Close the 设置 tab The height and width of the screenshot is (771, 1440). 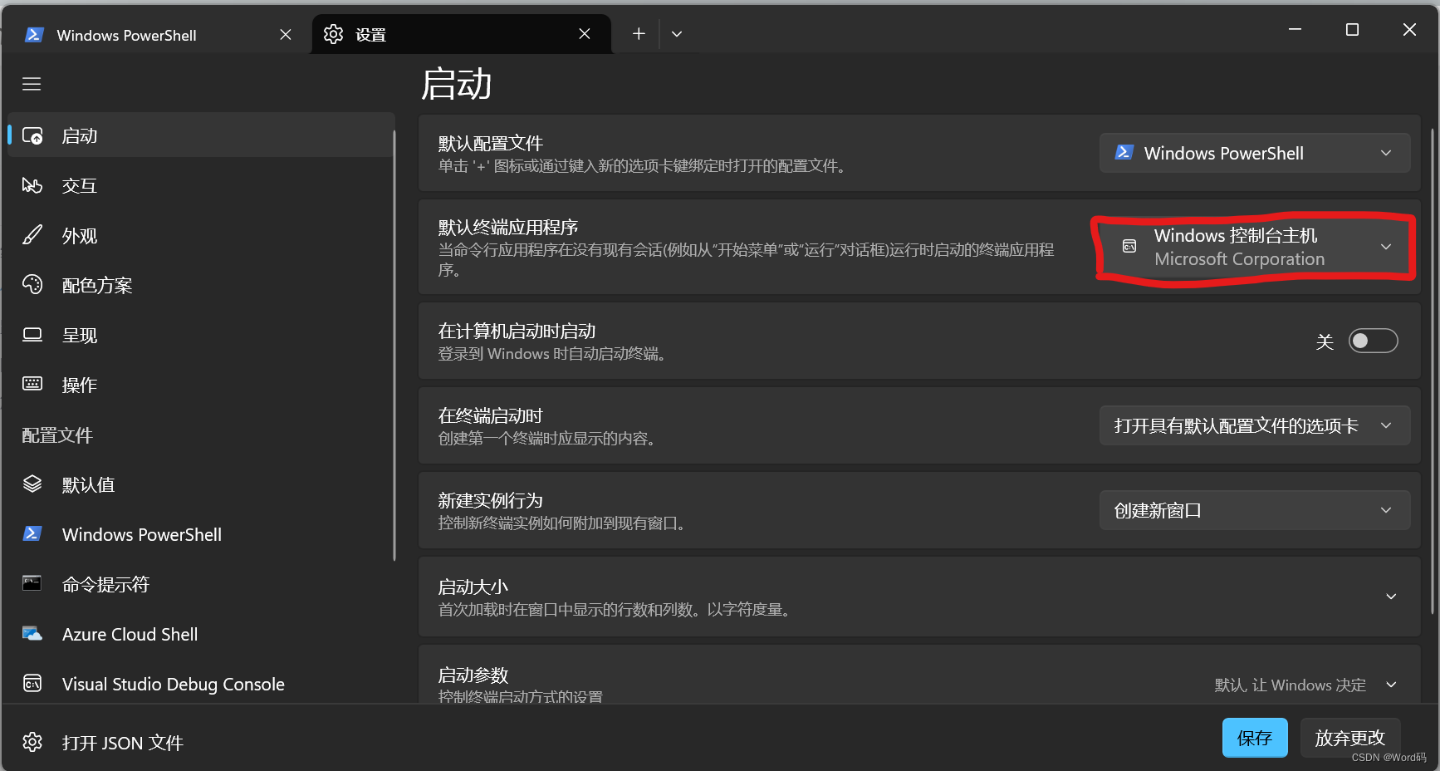pos(585,33)
